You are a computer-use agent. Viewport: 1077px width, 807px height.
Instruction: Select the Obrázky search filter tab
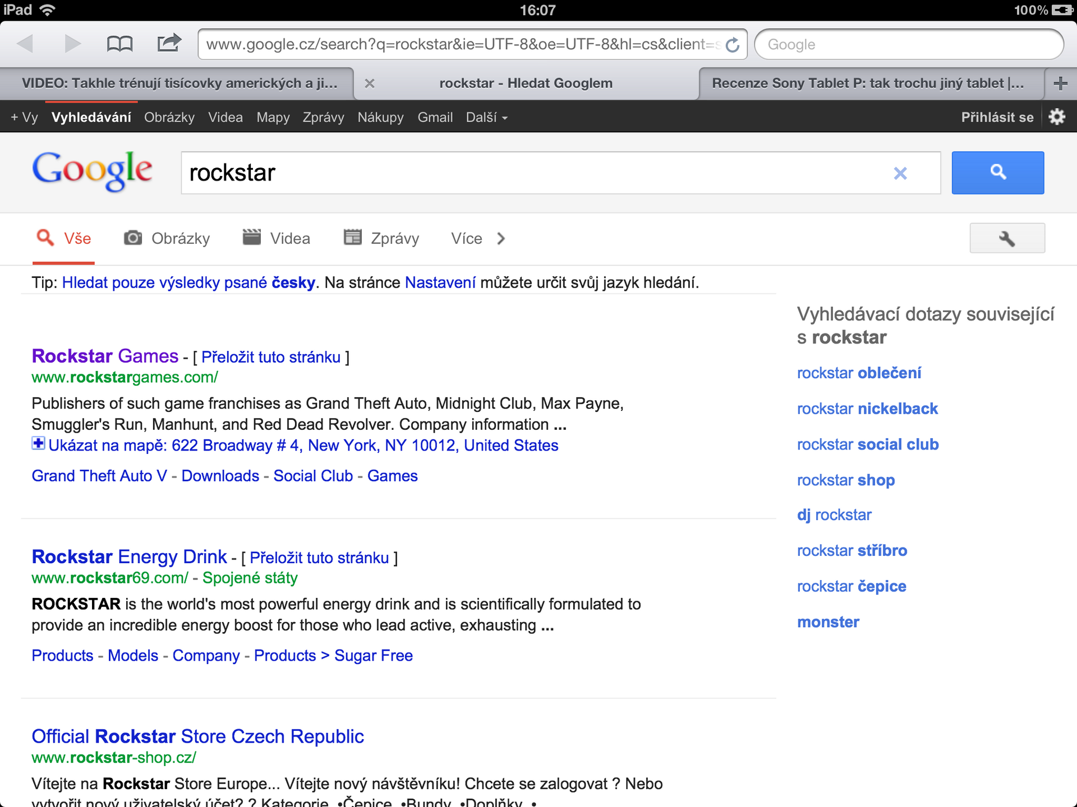click(167, 239)
